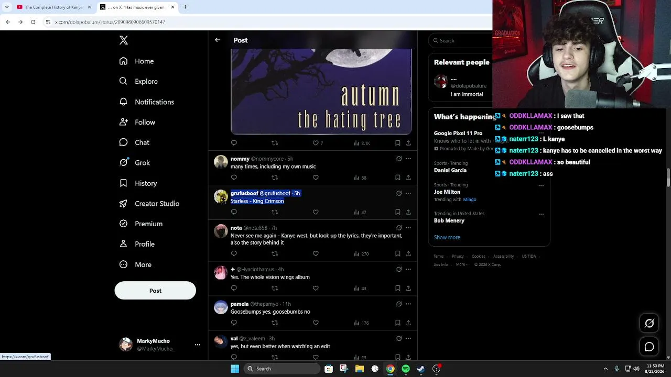Open Grok icon on grufusboof's post

(399, 193)
